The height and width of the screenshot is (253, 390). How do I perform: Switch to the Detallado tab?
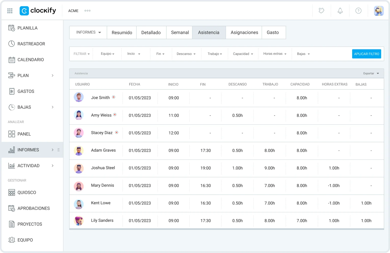151,33
